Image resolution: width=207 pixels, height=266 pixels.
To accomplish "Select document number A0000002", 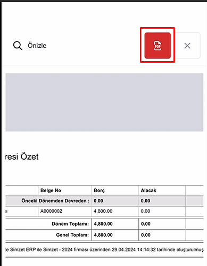I will point(51,211).
